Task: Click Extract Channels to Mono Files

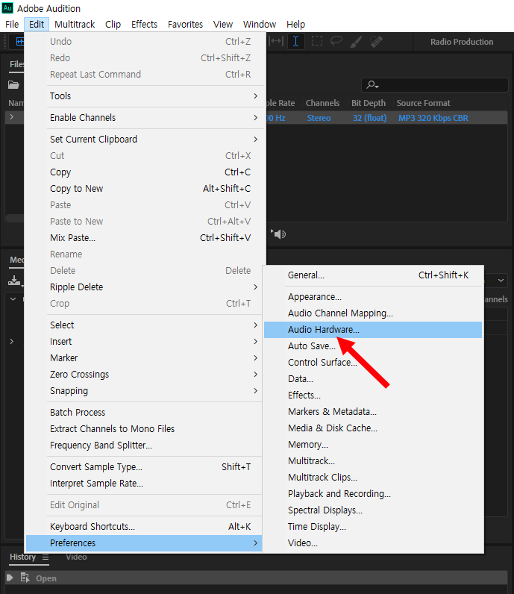Action: click(154, 428)
